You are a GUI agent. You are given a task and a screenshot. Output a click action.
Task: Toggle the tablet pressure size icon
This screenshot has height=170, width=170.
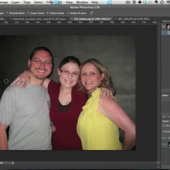click(91, 13)
